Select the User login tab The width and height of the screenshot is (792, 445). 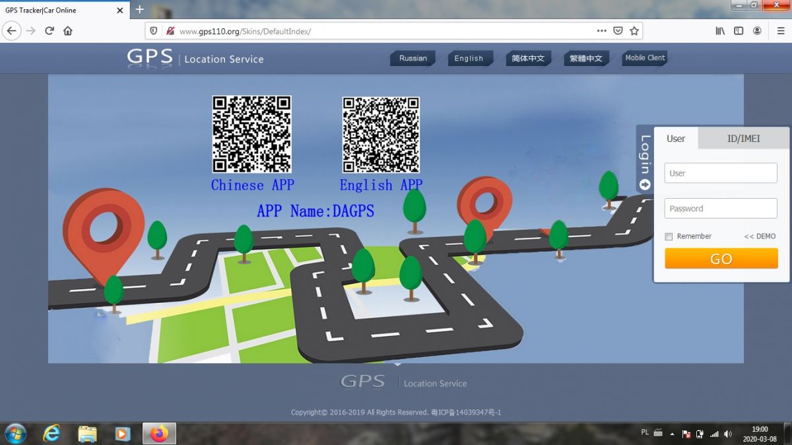point(676,139)
